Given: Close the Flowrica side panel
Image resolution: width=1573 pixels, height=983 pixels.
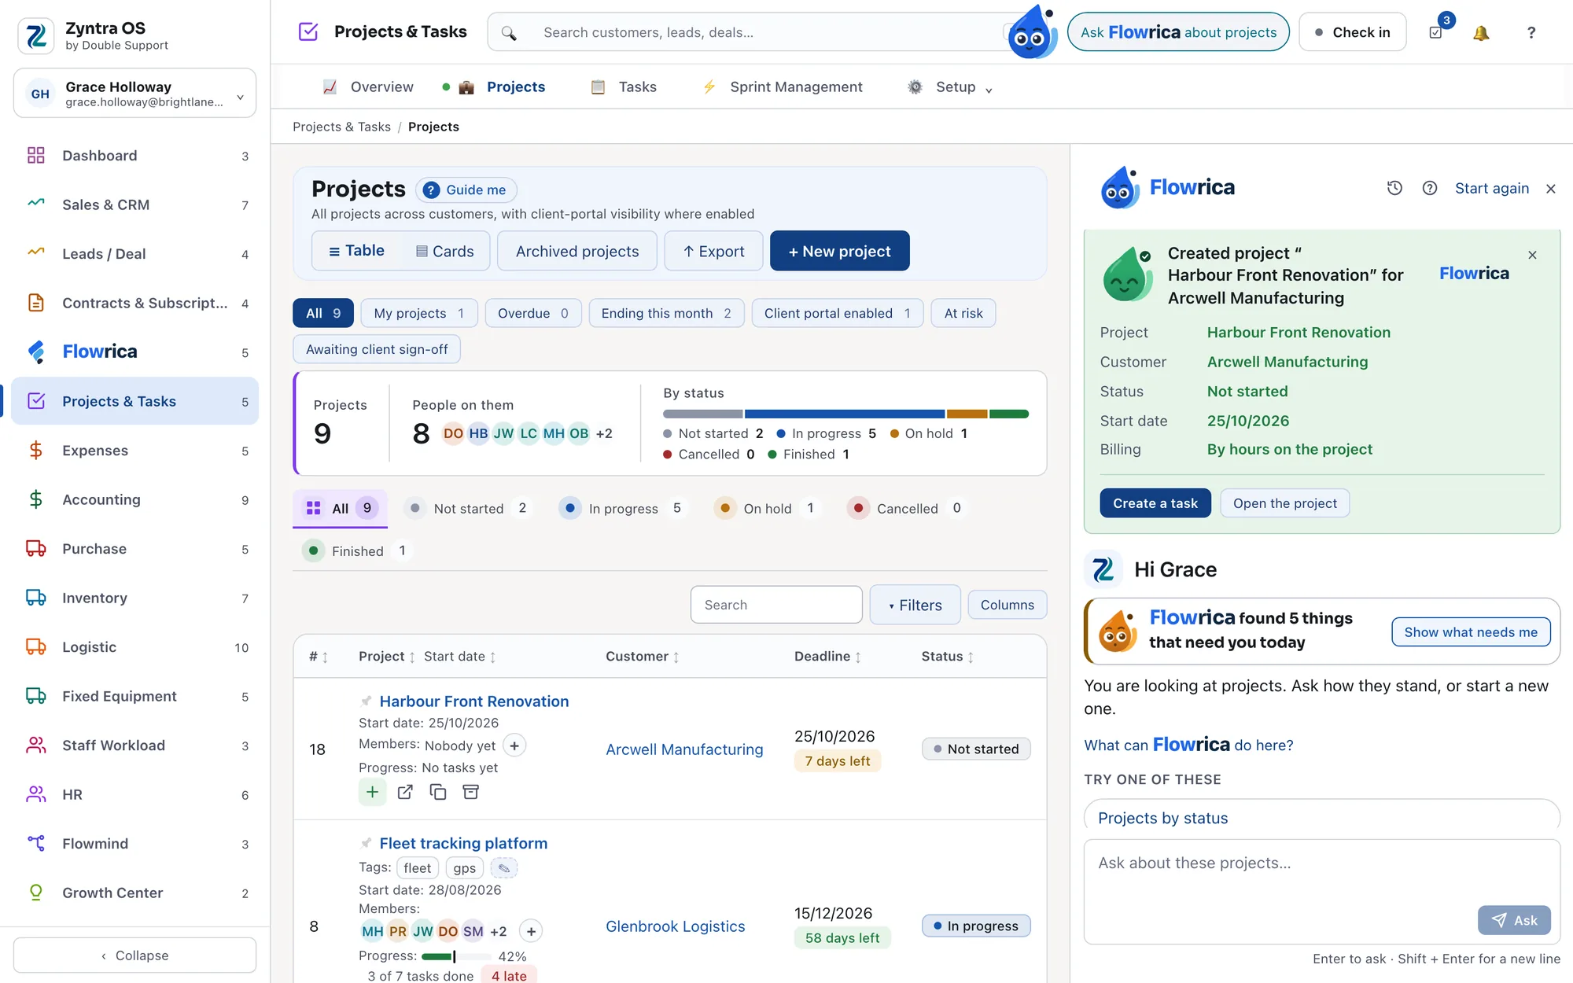Looking at the screenshot, I should tap(1551, 189).
